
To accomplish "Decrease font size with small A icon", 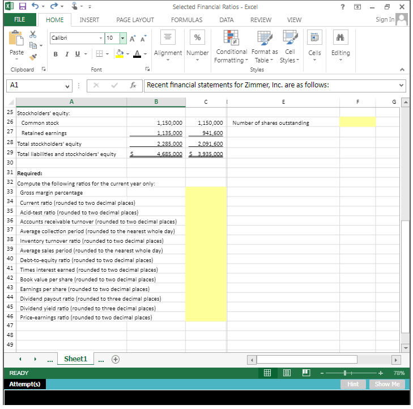I will click(x=143, y=39).
